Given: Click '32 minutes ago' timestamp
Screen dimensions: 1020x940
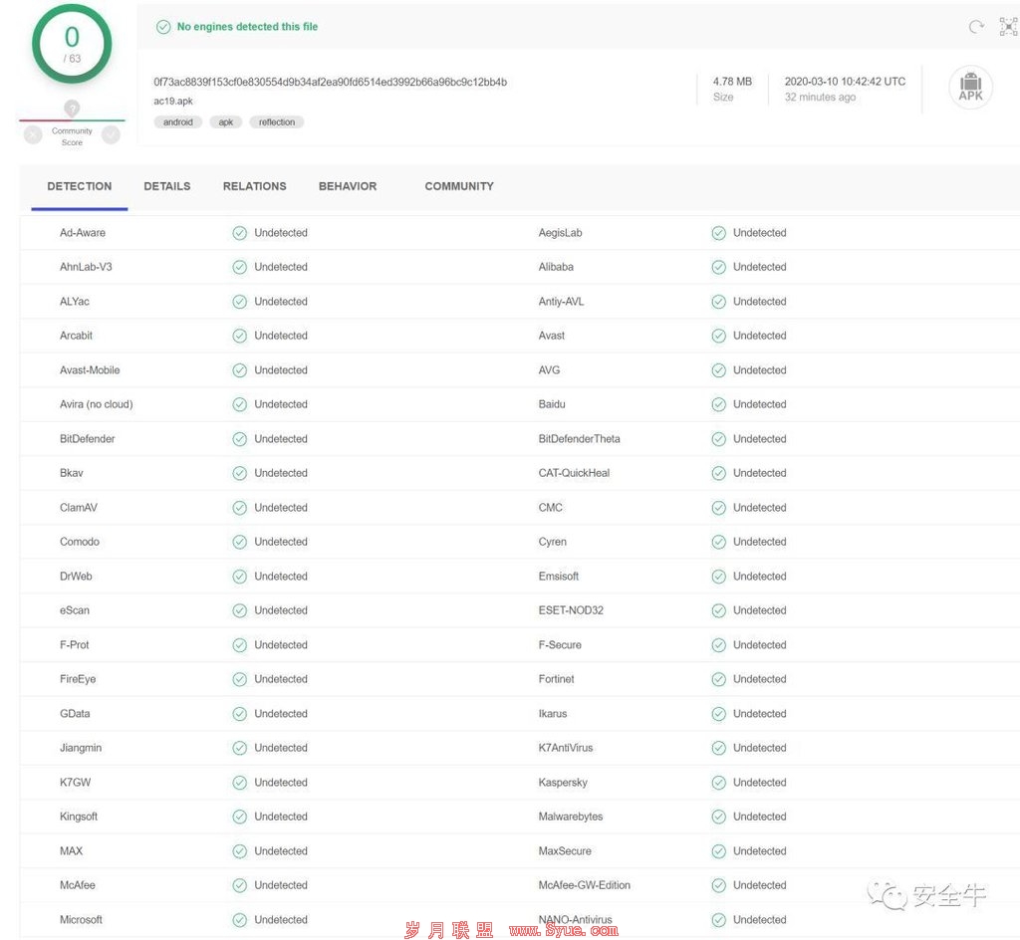Looking at the screenshot, I should 821,97.
